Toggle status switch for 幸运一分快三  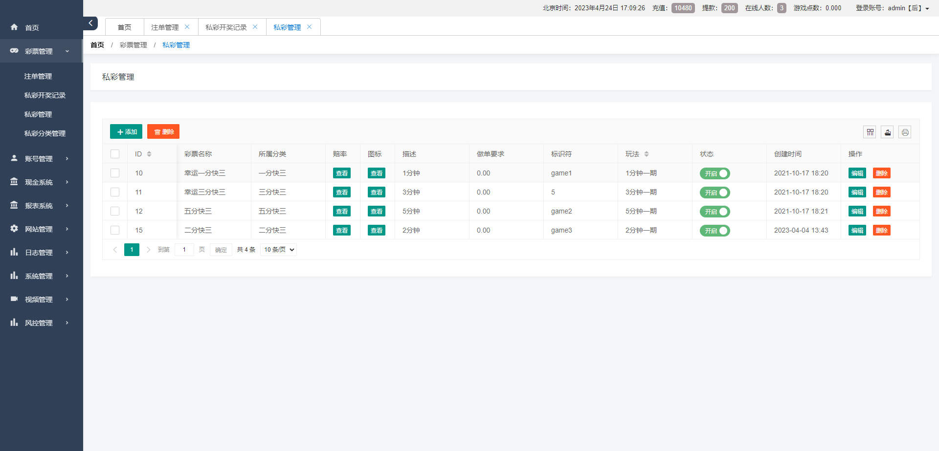pos(715,173)
